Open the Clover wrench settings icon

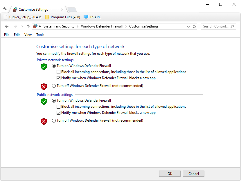(5, 8)
